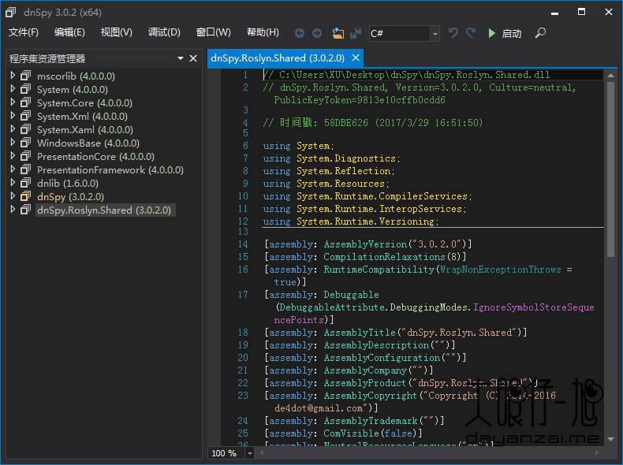Click the search magnifier icon
This screenshot has width=623, height=465.
click(540, 32)
